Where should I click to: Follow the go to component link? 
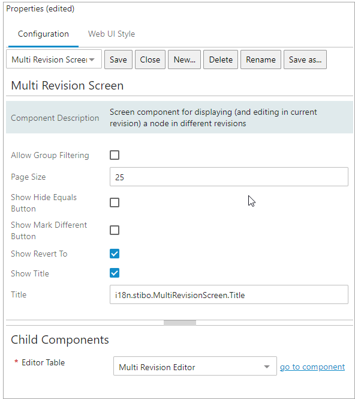(x=312, y=367)
